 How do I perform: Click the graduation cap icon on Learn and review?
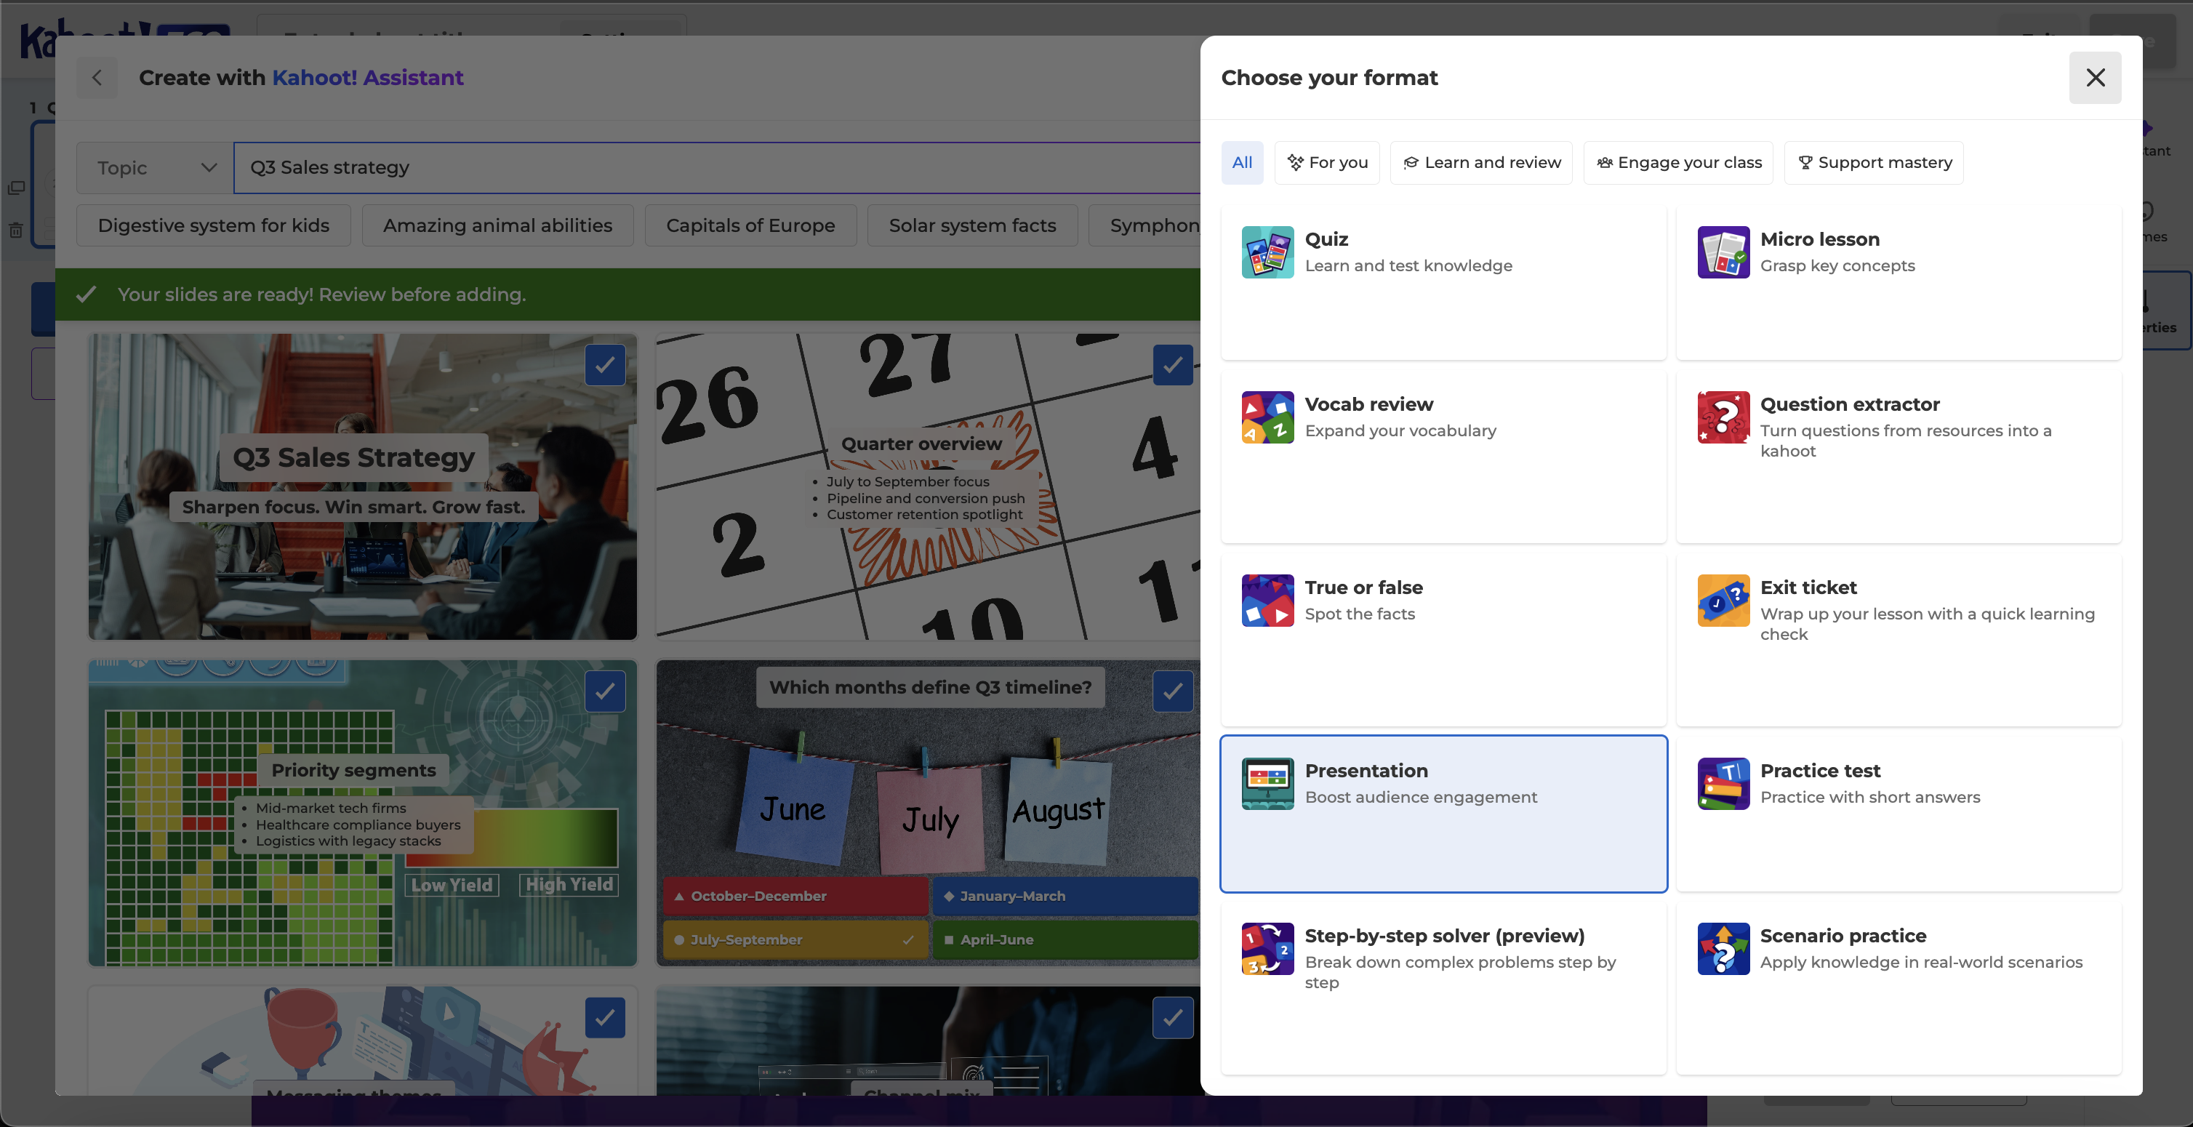(1411, 163)
